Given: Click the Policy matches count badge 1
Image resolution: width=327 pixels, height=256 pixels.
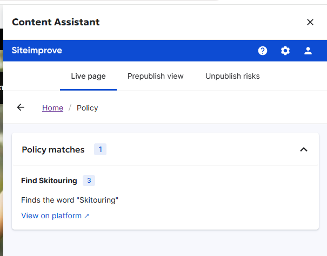Looking at the screenshot, I should pyautogui.click(x=101, y=149).
